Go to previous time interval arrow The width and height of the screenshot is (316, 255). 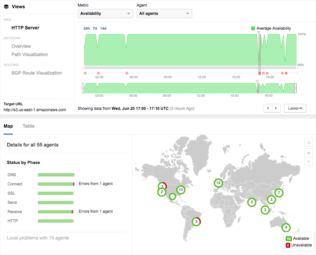point(268,108)
